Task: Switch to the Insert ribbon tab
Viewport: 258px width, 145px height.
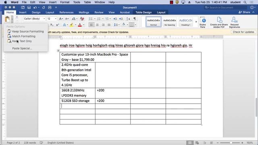Action: (x=23, y=12)
